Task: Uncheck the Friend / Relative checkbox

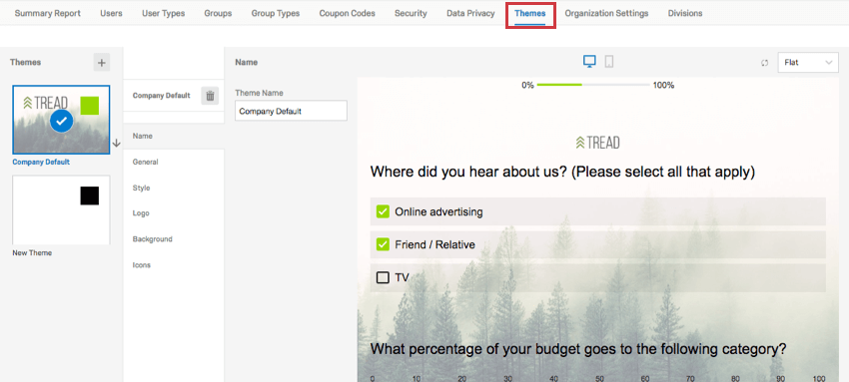Action: [383, 244]
